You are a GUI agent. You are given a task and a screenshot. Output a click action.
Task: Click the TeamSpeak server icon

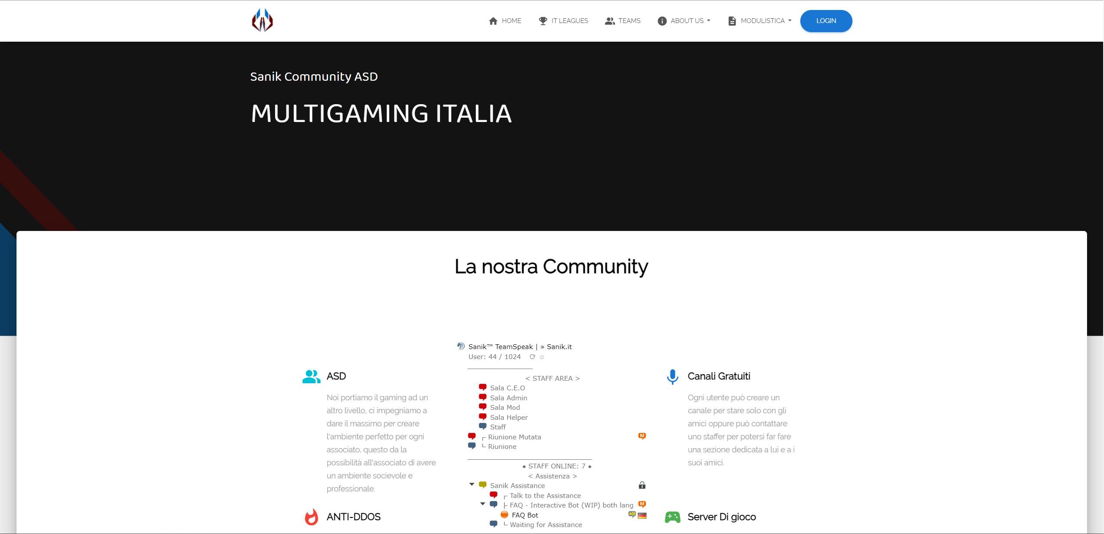[x=461, y=346]
